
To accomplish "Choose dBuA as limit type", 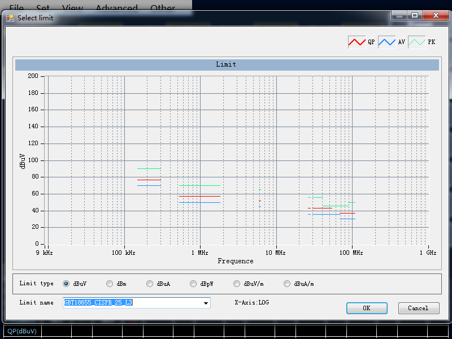I will click(x=150, y=284).
